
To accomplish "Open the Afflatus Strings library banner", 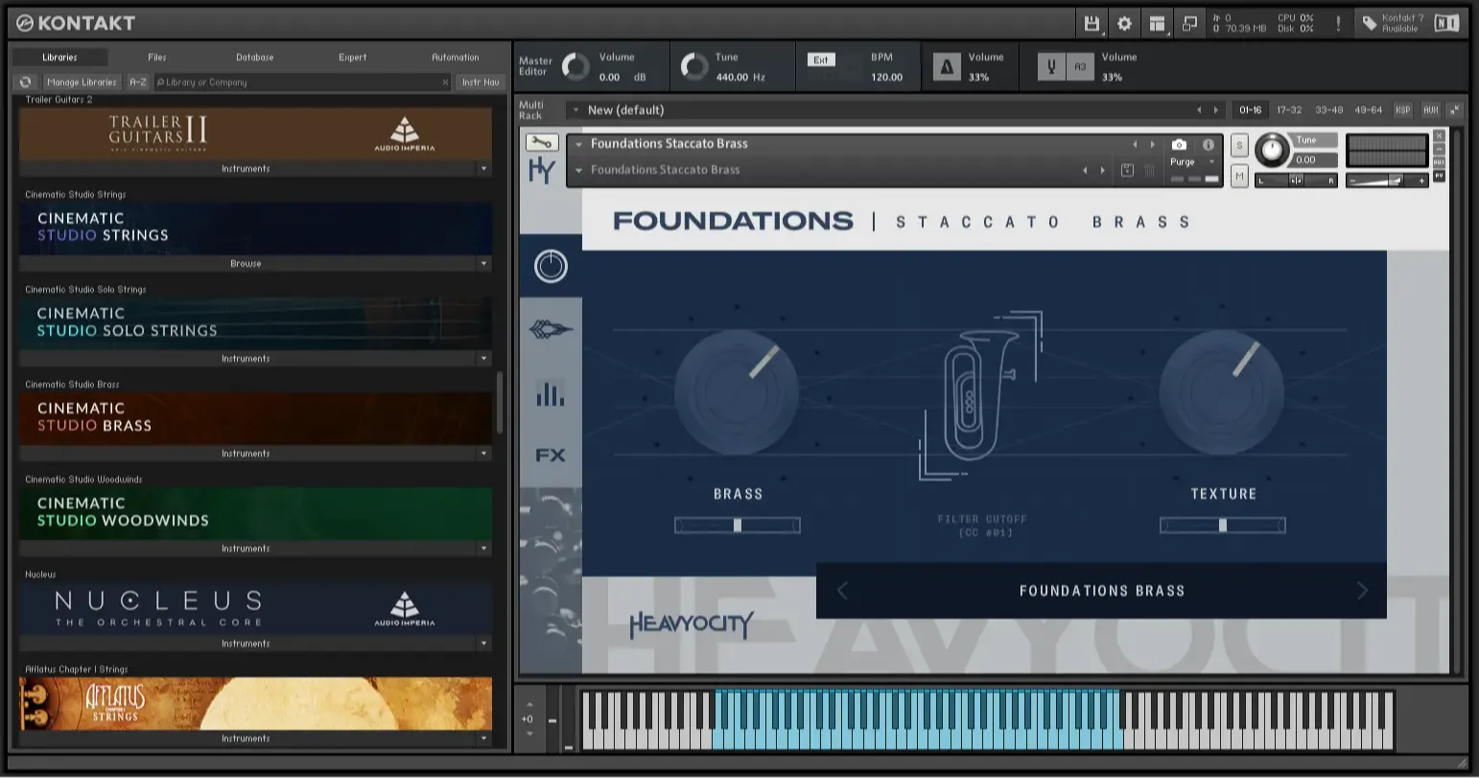I will pyautogui.click(x=256, y=704).
